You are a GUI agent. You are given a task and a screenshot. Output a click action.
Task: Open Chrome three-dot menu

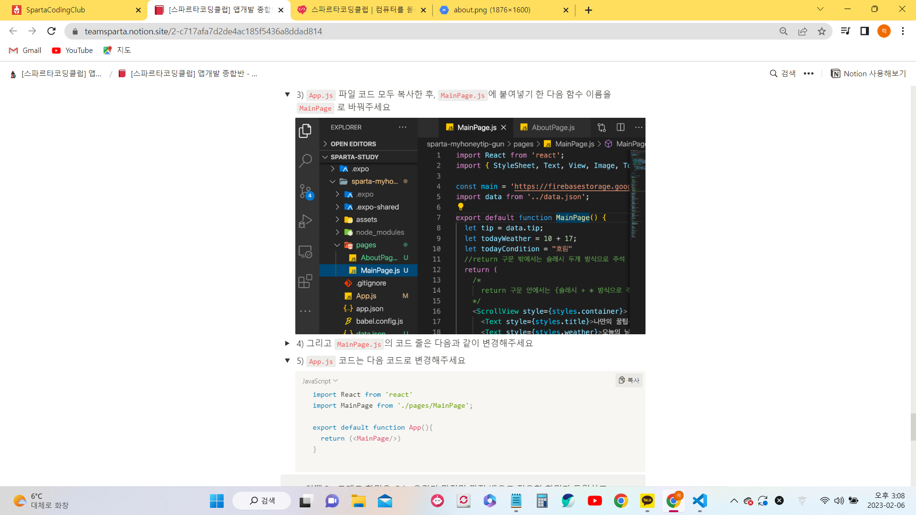903,31
